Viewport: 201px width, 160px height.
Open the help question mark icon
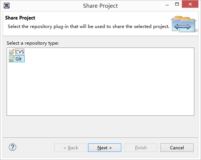(13, 147)
